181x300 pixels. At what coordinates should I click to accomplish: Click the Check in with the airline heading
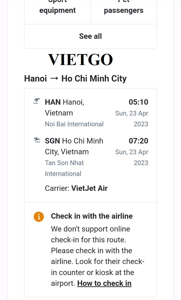pyautogui.click(x=92, y=216)
